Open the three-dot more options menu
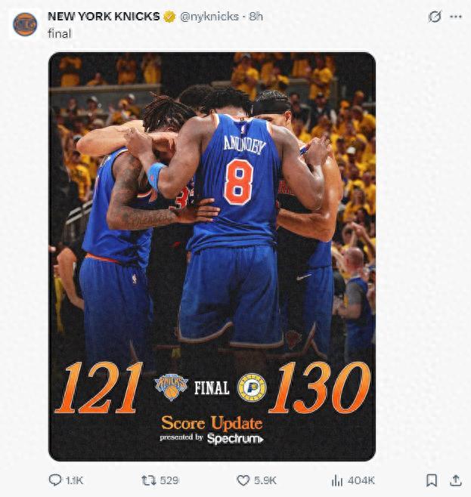 click(x=455, y=16)
